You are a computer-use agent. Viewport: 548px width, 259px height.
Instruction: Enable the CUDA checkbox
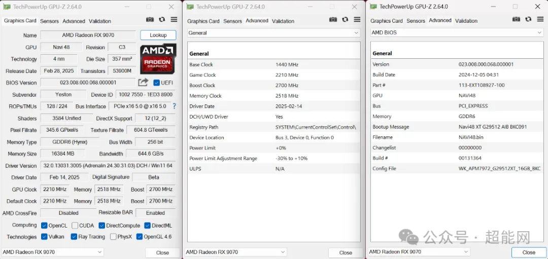tap(75, 226)
